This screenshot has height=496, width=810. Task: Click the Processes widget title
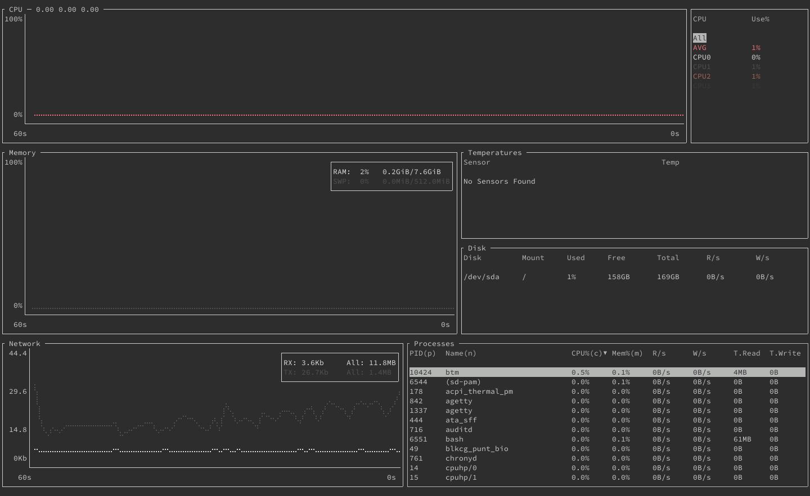pos(434,343)
